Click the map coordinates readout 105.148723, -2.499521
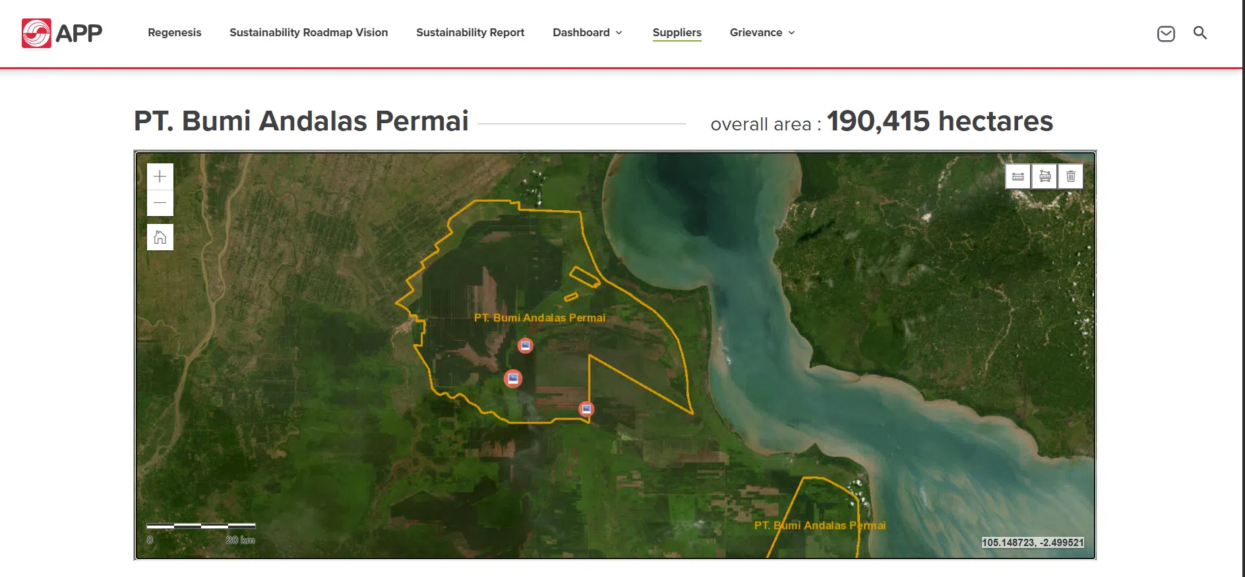Image resolution: width=1245 pixels, height=577 pixels. coord(1033,543)
